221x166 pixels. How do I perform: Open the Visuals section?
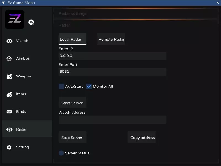pyautogui.click(x=22, y=41)
